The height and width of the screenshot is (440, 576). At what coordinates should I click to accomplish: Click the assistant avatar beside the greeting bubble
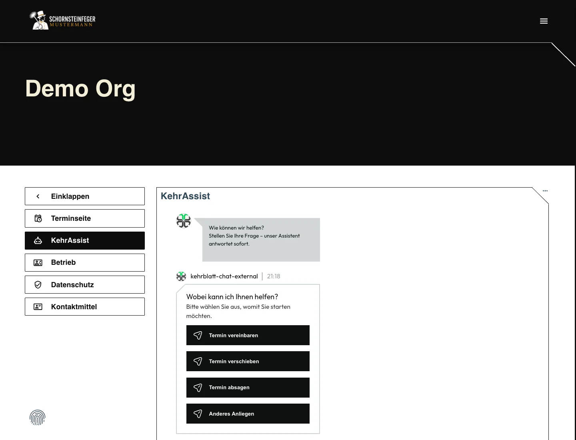coord(184,221)
